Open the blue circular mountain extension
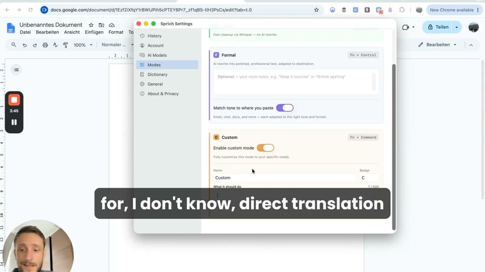 coord(332,10)
